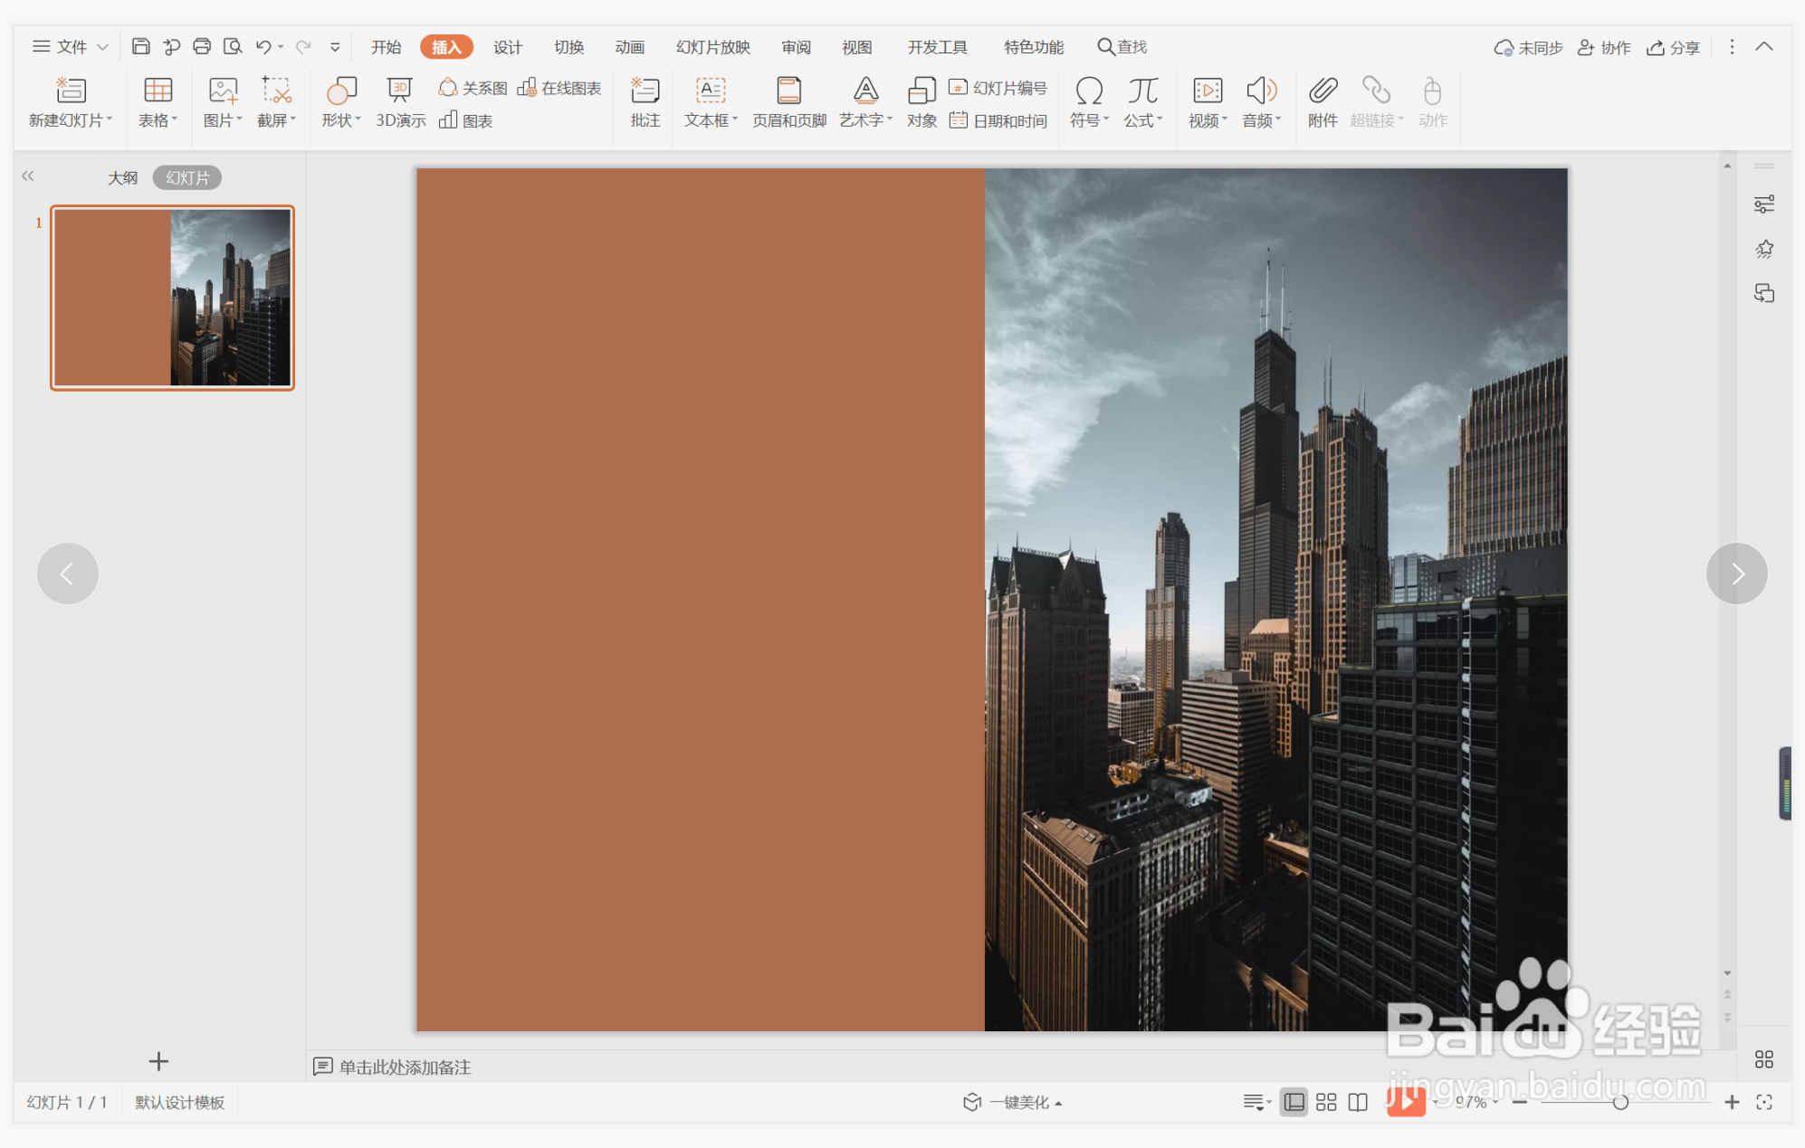Open the 3D演示 tool

pos(400,102)
